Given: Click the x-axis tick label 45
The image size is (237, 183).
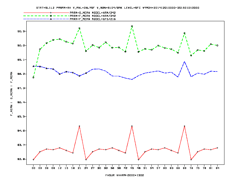Looking at the screenshot, I should click(132, 168).
